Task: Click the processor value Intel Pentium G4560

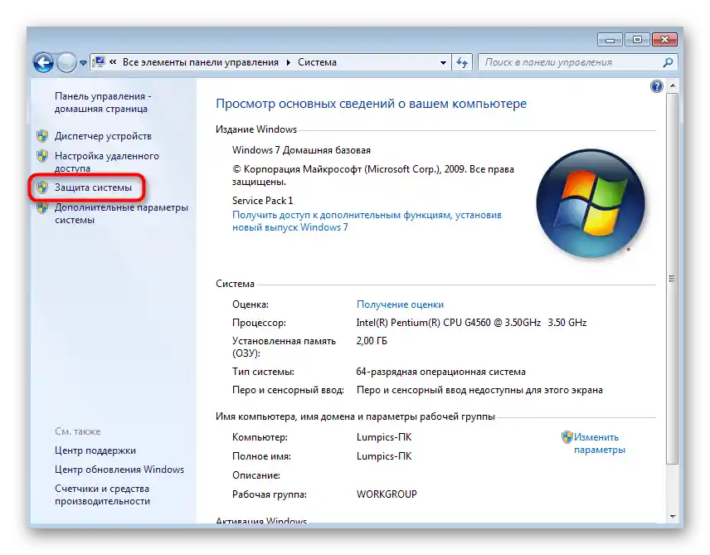Action: coord(471,323)
